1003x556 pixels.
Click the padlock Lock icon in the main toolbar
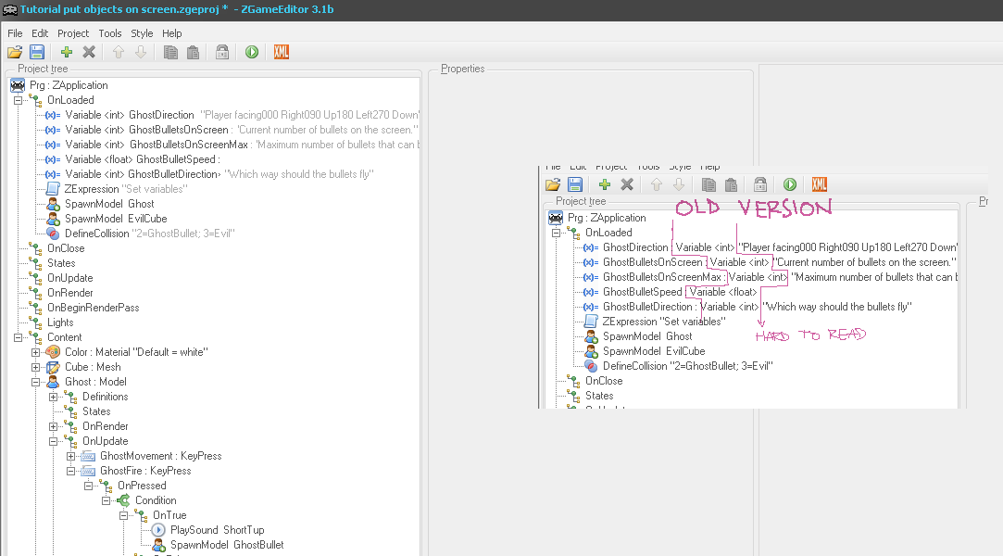222,53
